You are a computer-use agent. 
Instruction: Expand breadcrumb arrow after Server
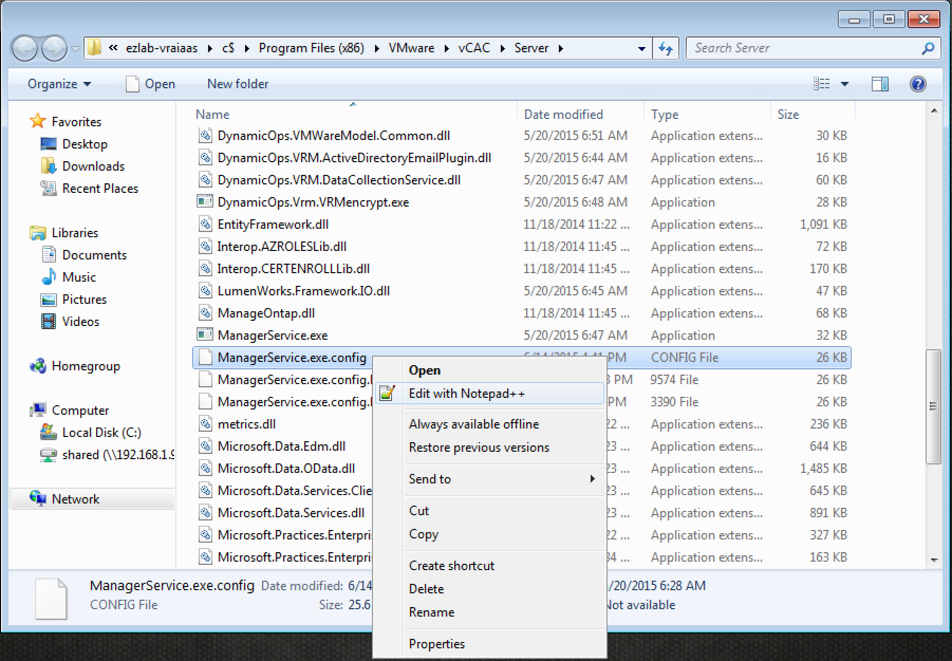pyautogui.click(x=561, y=49)
